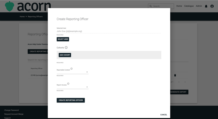The width and height of the screenshot is (218, 119).
Task: Cancel the Create Reporting Officer dialog
Action: (164, 115)
